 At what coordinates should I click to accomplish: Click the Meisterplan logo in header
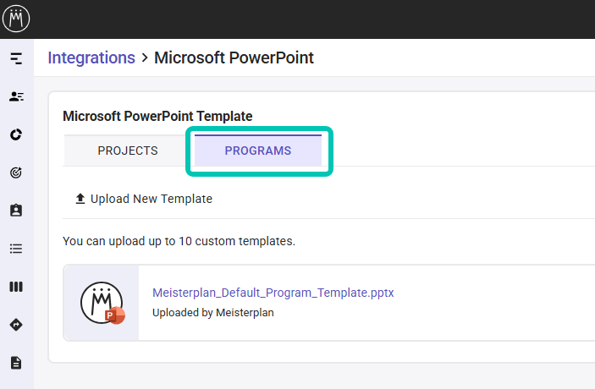tap(16, 19)
